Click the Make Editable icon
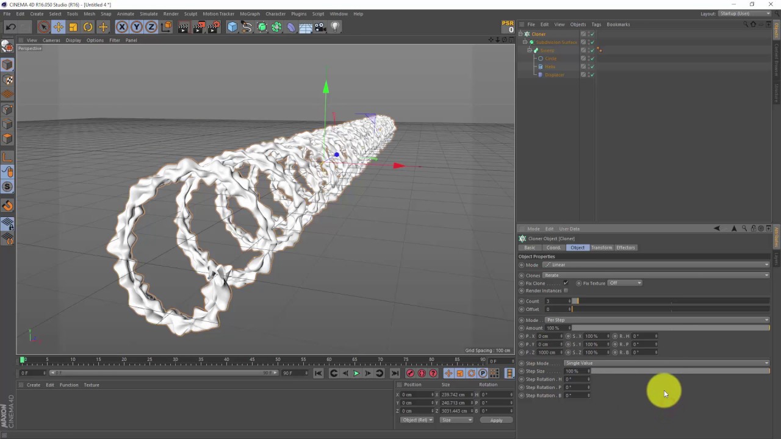Viewport: 781px width, 439px height. tap(7, 46)
